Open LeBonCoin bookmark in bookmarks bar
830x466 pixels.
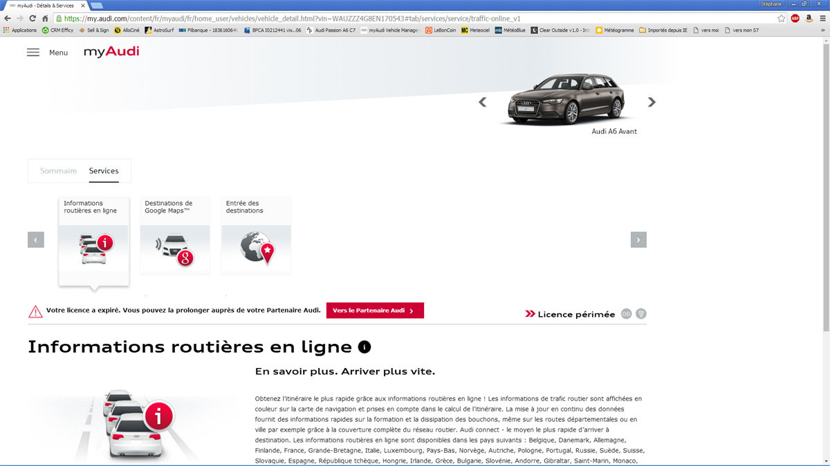(440, 30)
